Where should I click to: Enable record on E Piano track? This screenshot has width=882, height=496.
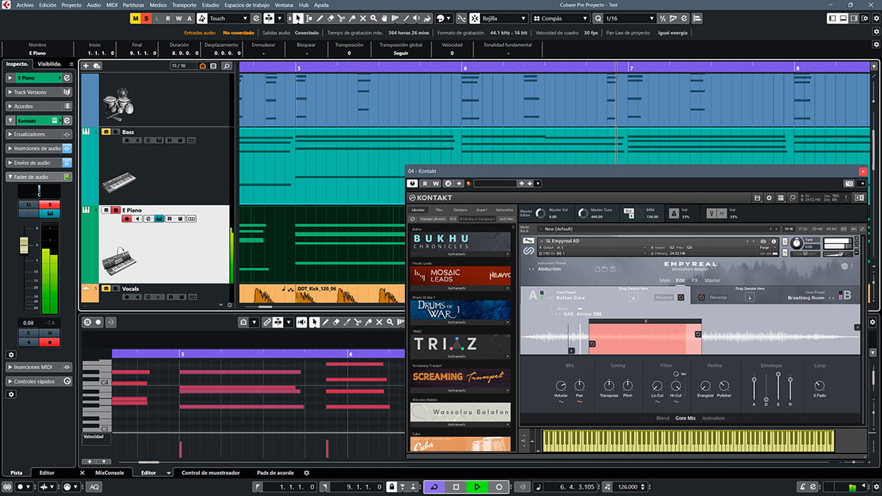(126, 219)
